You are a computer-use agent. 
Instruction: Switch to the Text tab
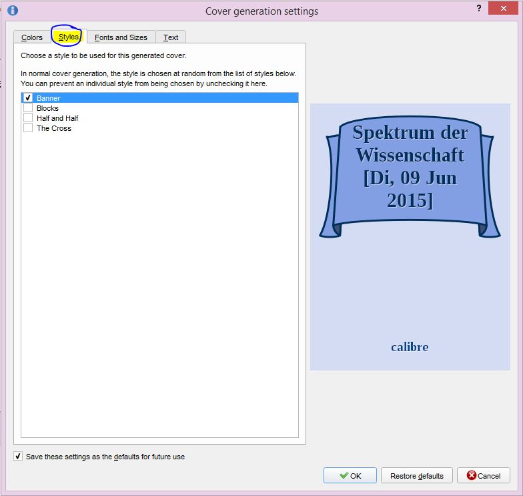pyautogui.click(x=171, y=37)
